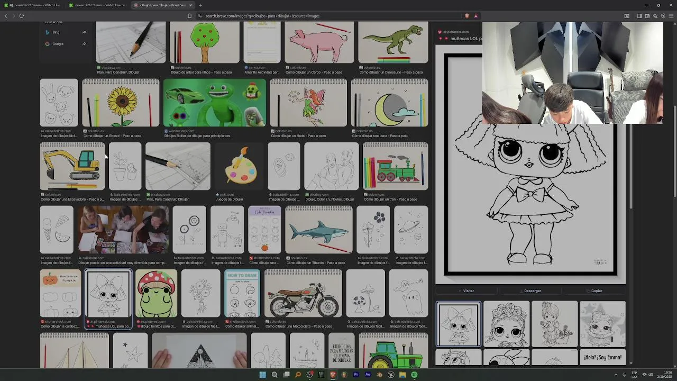Click the Visitar button in preview panel
Screen dimensions: 677x381
466,291
